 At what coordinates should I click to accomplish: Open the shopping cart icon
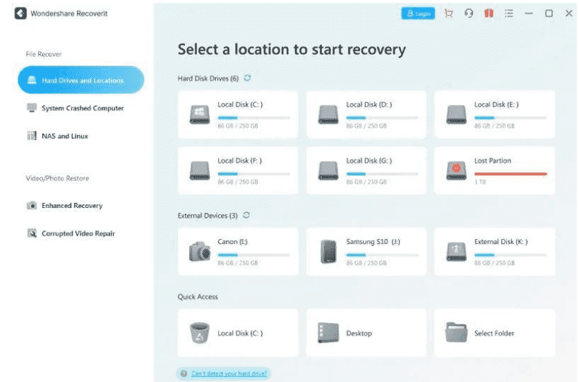pos(449,13)
